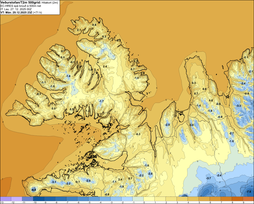Image resolution: width=254 pixels, height=204 pixels.
Task: Click the 2.1 temperature value on the map
Action: point(79,30)
